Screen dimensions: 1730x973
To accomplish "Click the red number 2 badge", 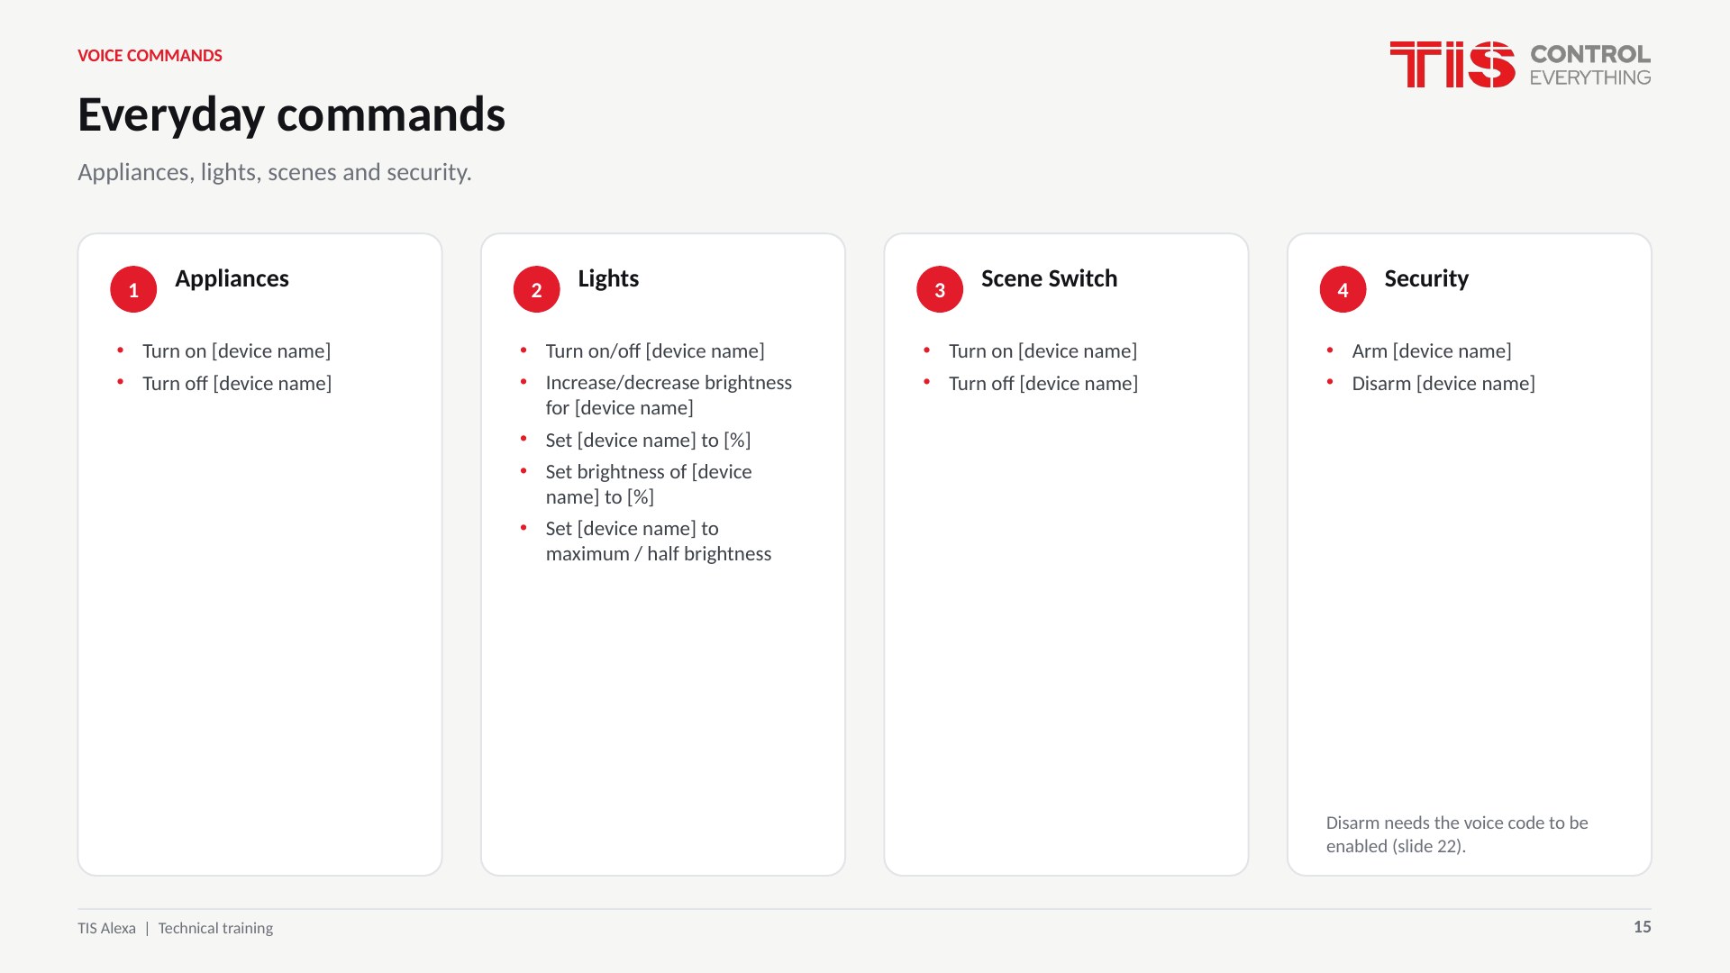I will tap(536, 289).
